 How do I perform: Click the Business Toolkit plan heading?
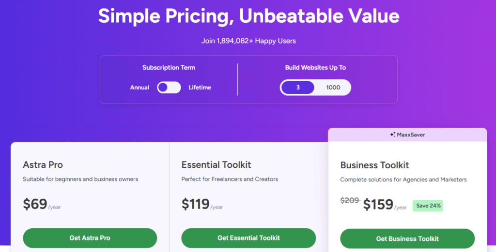374,165
